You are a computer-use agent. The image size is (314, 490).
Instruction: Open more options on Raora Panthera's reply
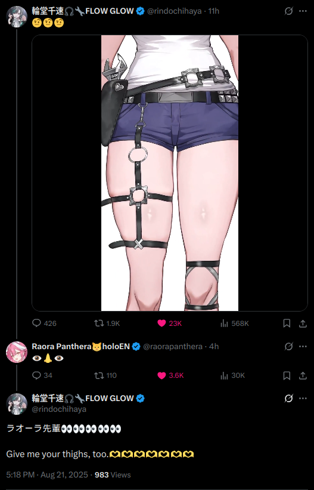coord(303,346)
